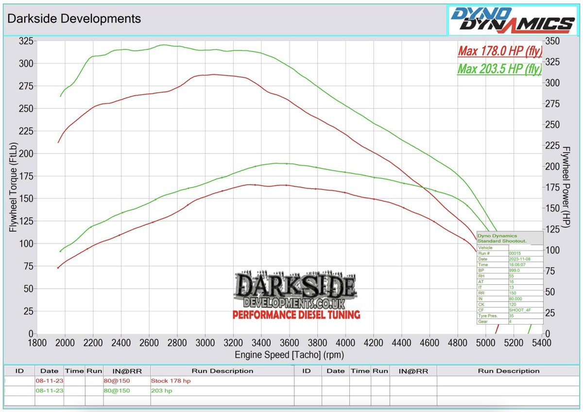Click the 350 tick on the power axis
The image size is (583, 412).
[553, 41]
